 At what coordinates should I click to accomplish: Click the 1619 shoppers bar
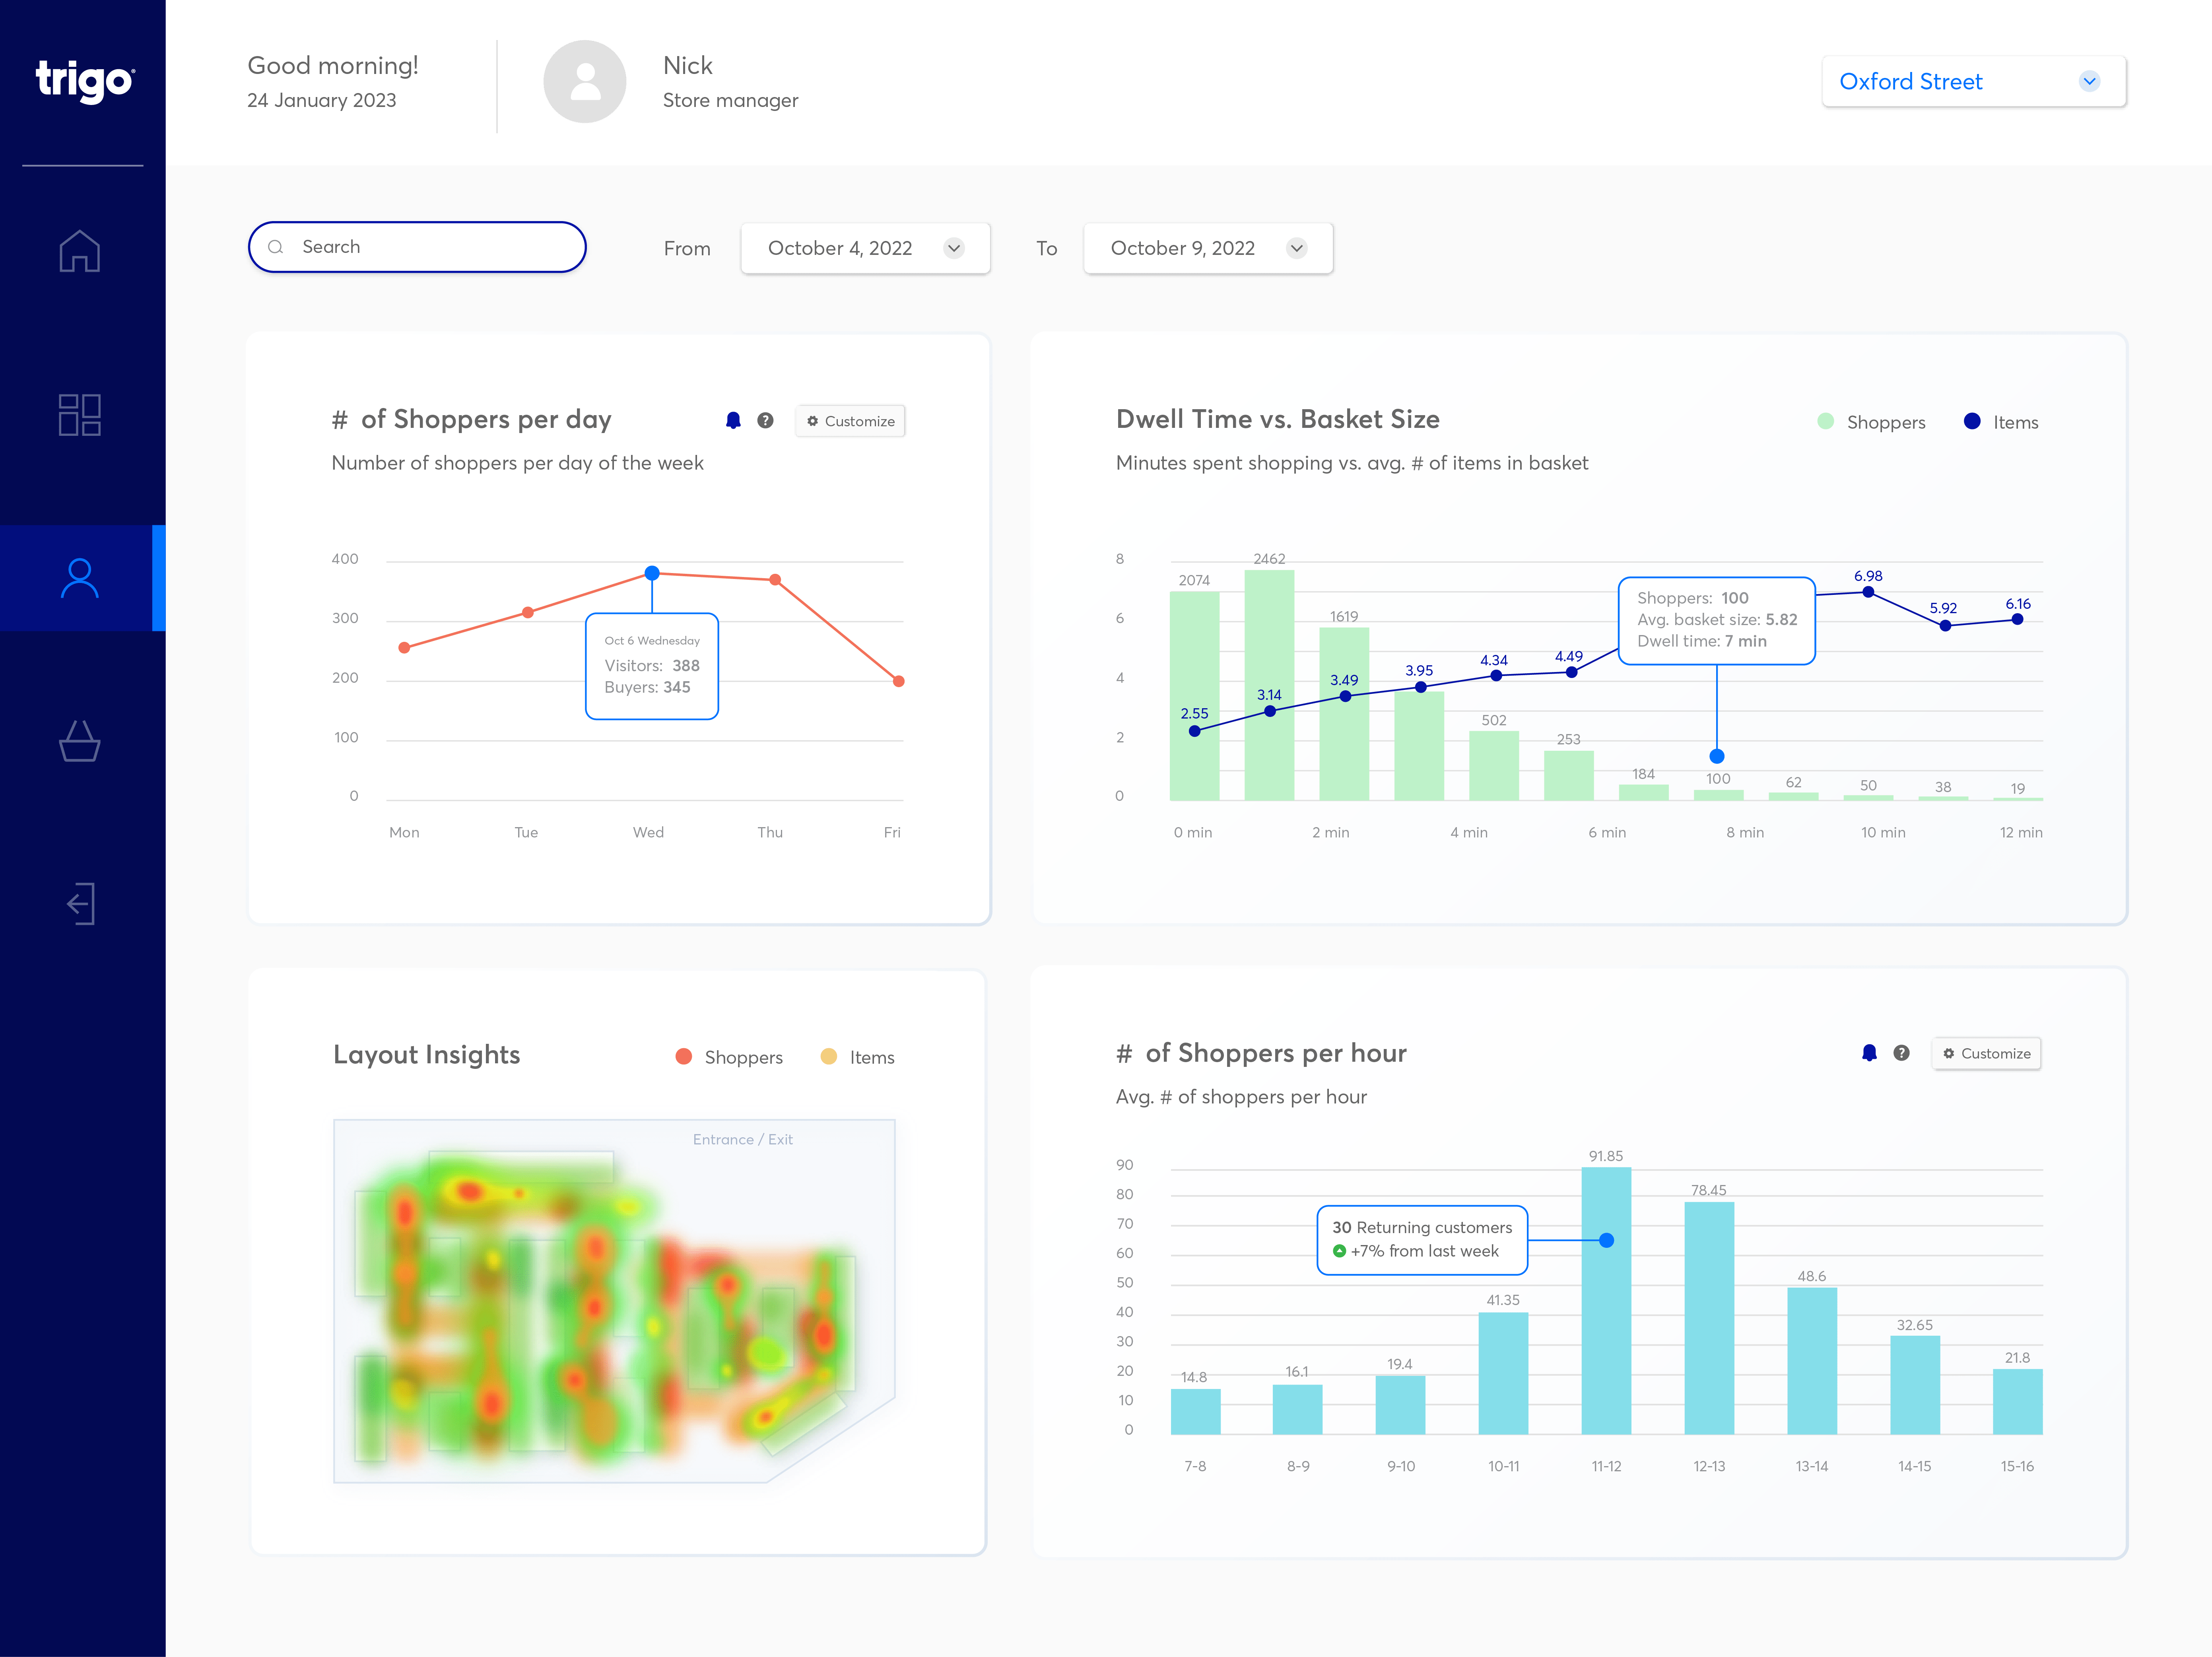(x=1344, y=714)
